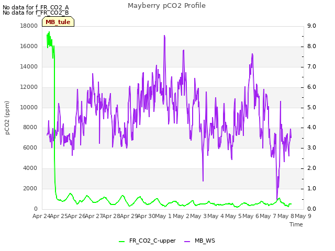Viewport: 335px width, 251px height.
Task: Select the green FR_CO2_C-upper legend swatch
Action: 121,241
